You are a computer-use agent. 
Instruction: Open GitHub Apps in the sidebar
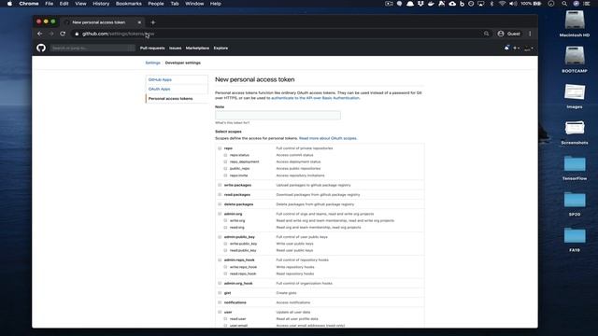tap(160, 79)
